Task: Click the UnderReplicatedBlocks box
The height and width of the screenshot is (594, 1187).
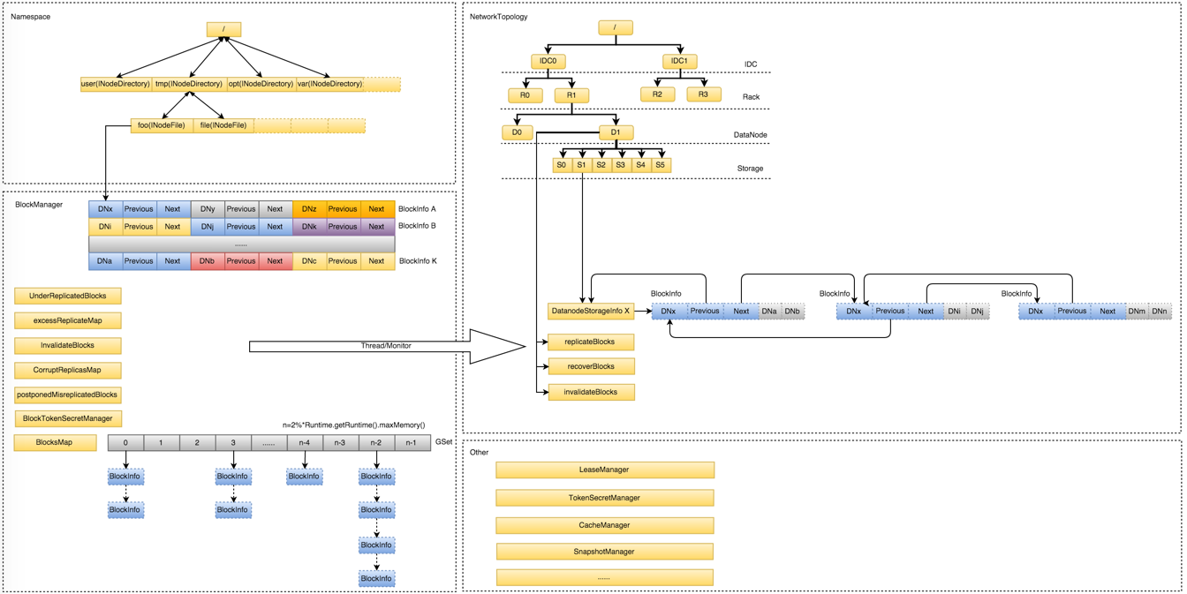Action: click(x=68, y=296)
